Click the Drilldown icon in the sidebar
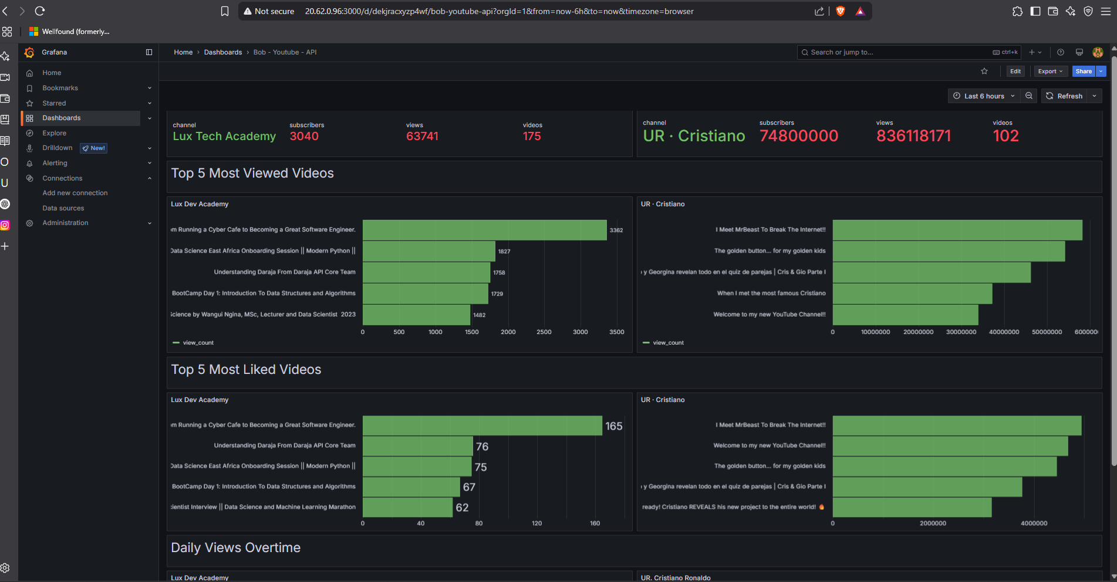Viewport: 1117px width, 582px height. pos(29,148)
